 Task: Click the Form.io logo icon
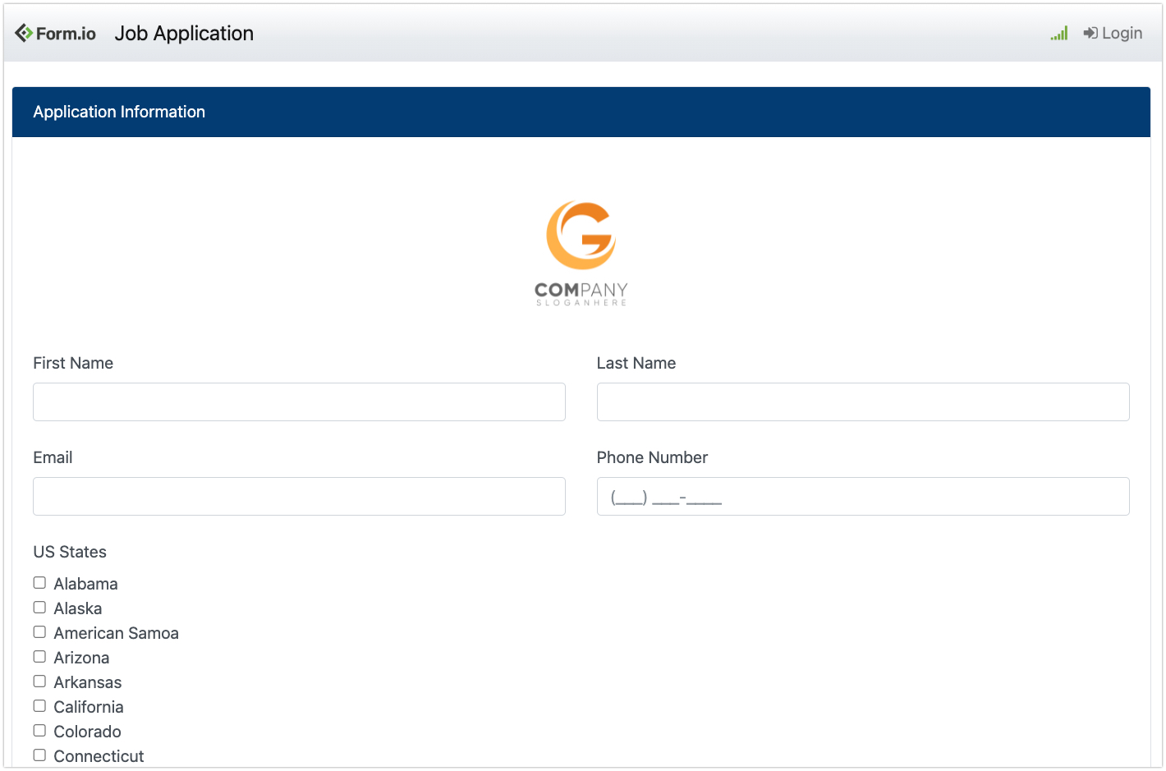click(24, 33)
